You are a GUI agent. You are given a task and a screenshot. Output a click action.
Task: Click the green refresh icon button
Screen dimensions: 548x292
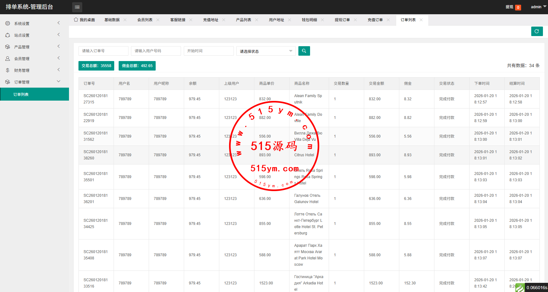click(537, 31)
